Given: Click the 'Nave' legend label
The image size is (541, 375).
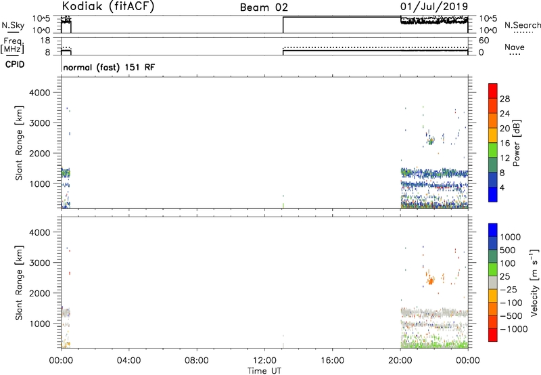Looking at the screenshot, I should click(x=515, y=47).
